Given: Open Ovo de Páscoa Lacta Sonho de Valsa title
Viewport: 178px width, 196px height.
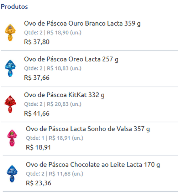Looking at the screenshot, I should coord(88,129).
